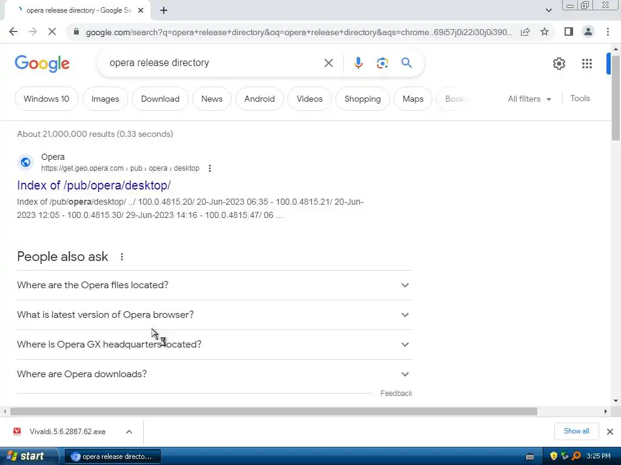Close the downloads bar
This screenshot has height=465, width=621.
(x=610, y=432)
